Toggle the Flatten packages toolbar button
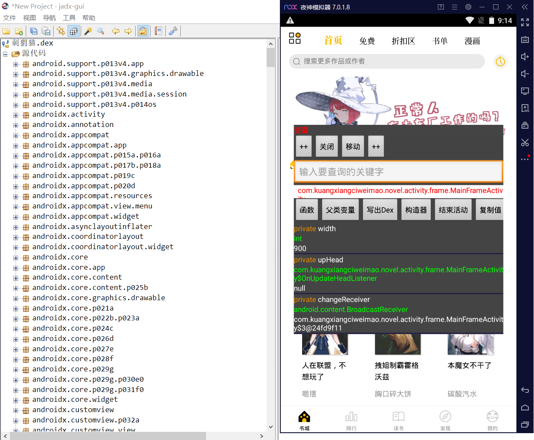The image size is (534, 440). click(x=74, y=31)
